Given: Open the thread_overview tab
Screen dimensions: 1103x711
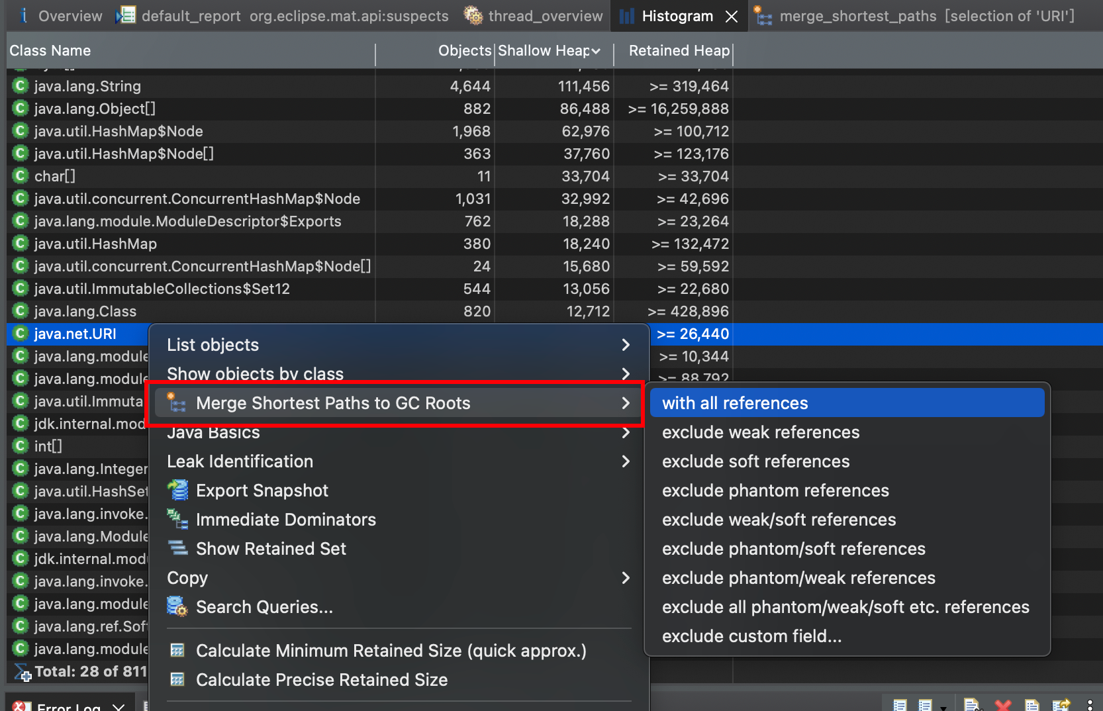Looking at the screenshot, I should pyautogui.click(x=534, y=16).
